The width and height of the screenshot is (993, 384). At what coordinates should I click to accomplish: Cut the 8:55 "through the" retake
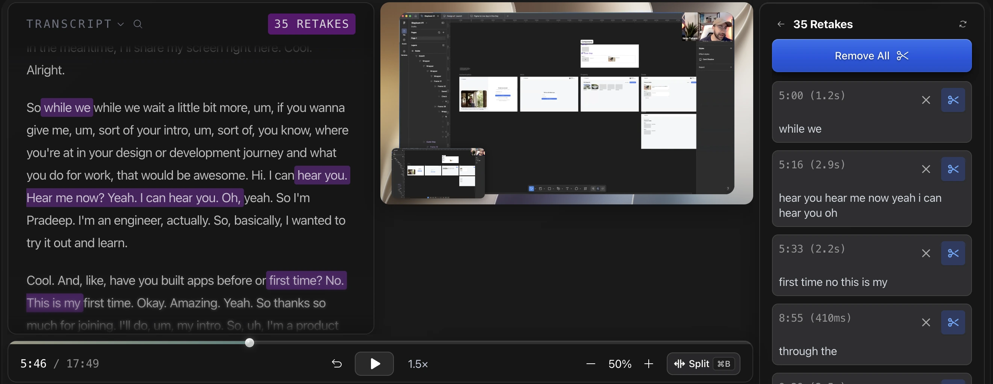[x=953, y=322]
